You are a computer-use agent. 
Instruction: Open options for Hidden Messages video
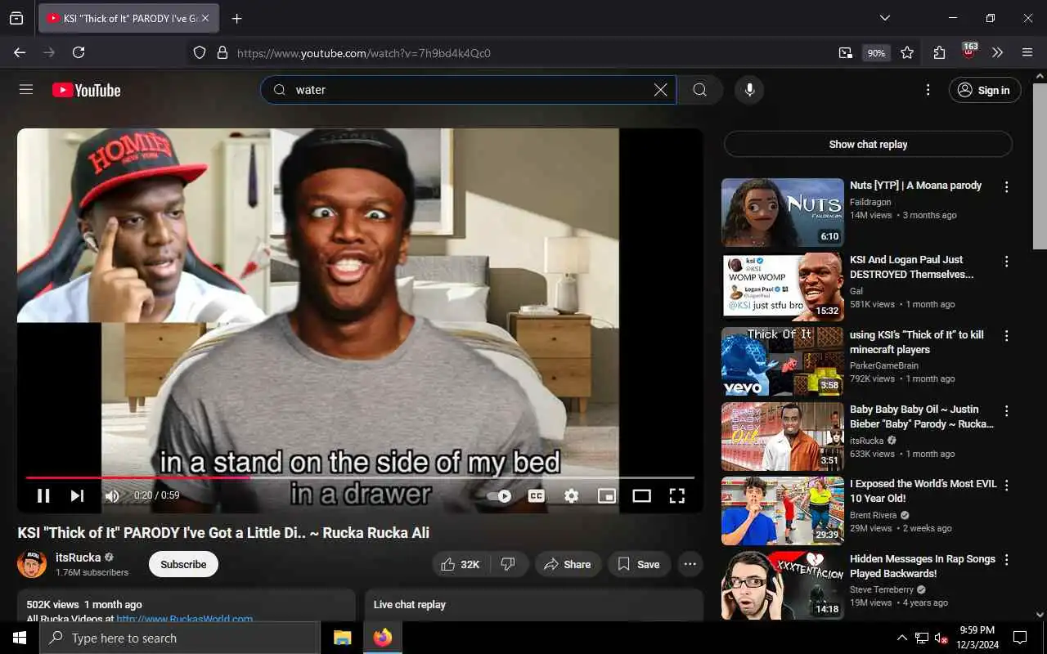(1007, 560)
